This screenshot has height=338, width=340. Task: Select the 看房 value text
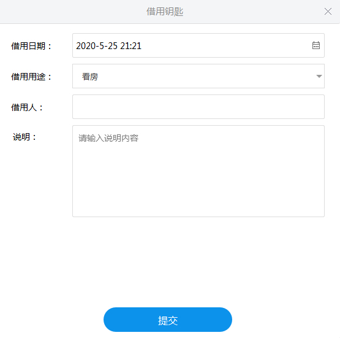pos(90,77)
